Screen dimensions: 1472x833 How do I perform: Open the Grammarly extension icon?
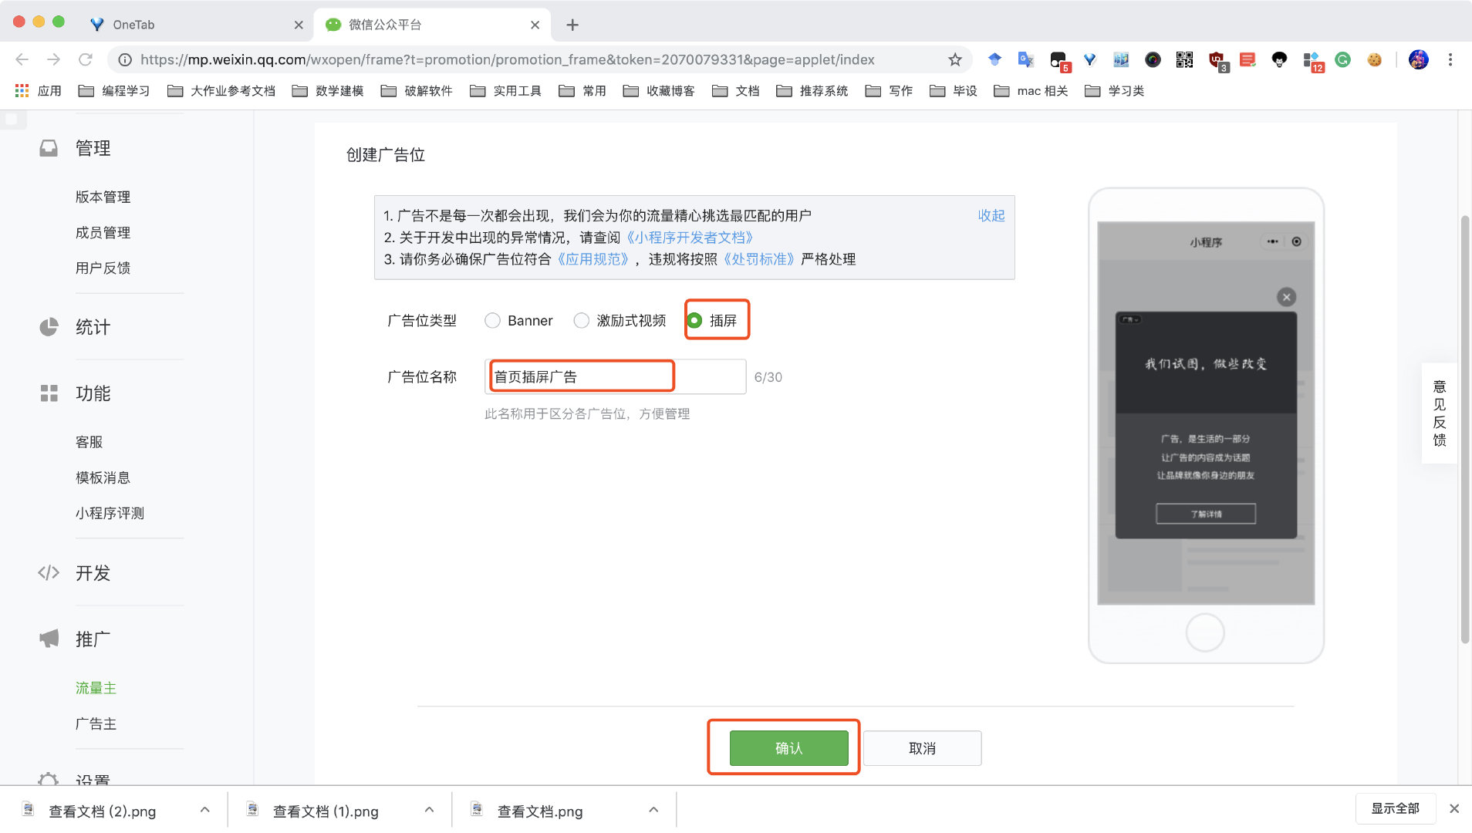pos(1342,59)
